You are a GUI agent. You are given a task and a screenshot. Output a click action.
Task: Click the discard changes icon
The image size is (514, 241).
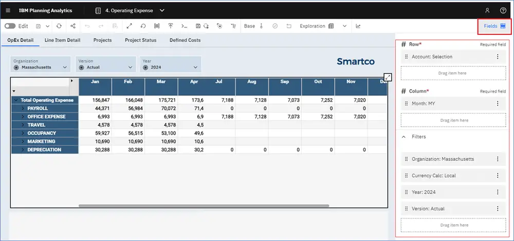(289, 26)
